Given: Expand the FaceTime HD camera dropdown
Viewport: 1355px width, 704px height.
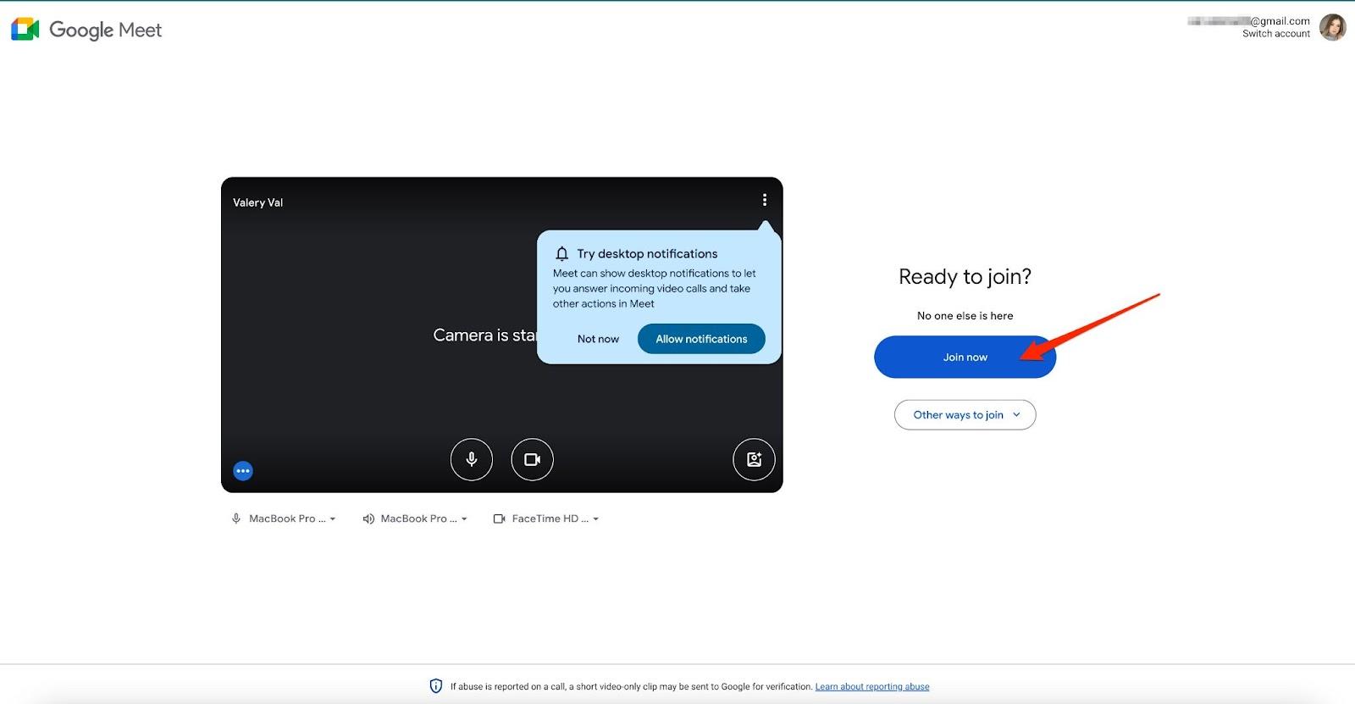Looking at the screenshot, I should [x=546, y=518].
